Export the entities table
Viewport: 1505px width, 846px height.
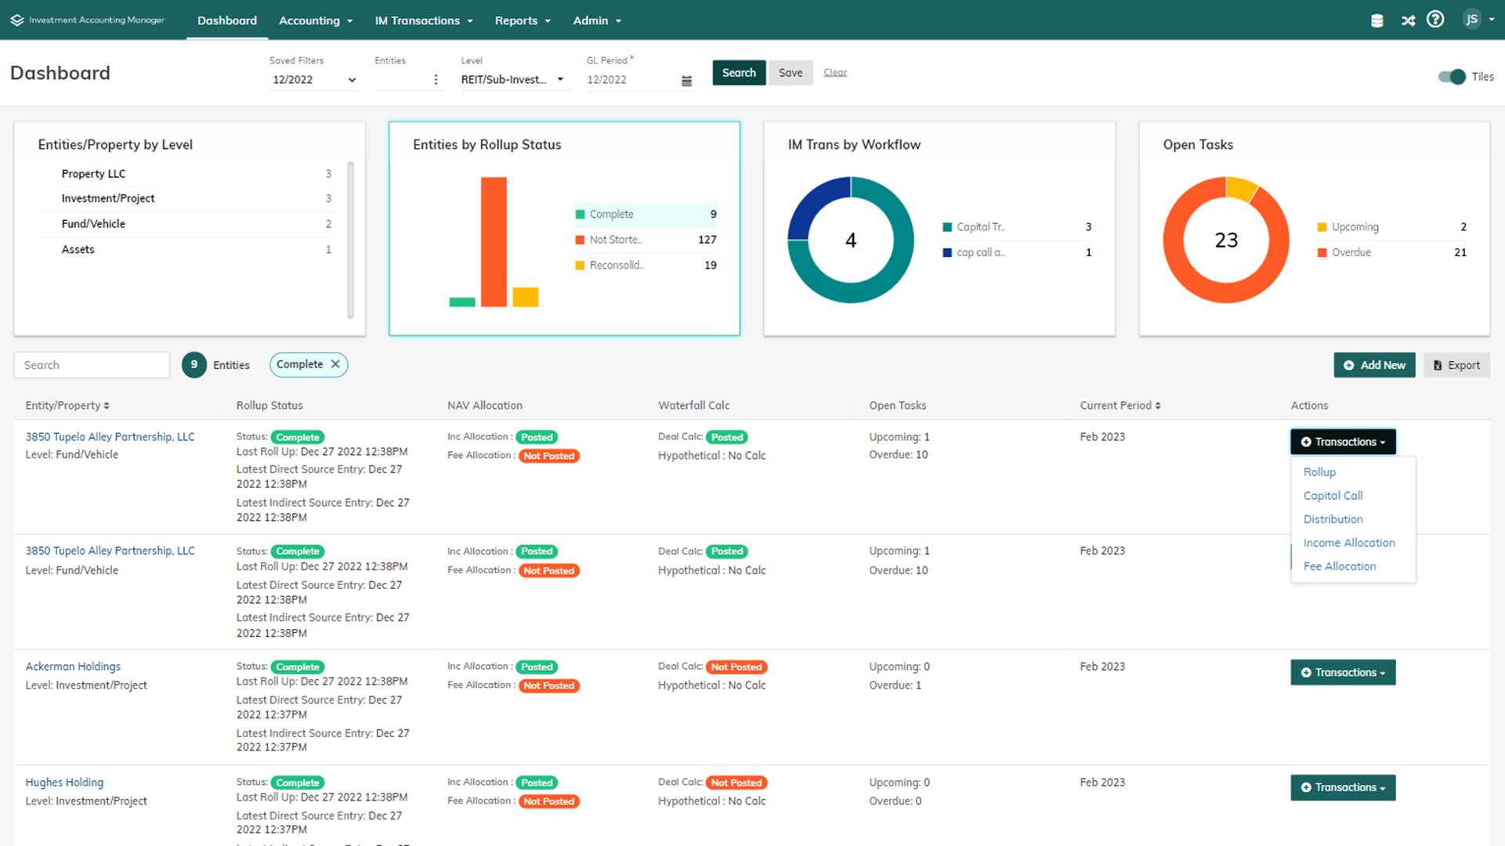tap(1456, 365)
